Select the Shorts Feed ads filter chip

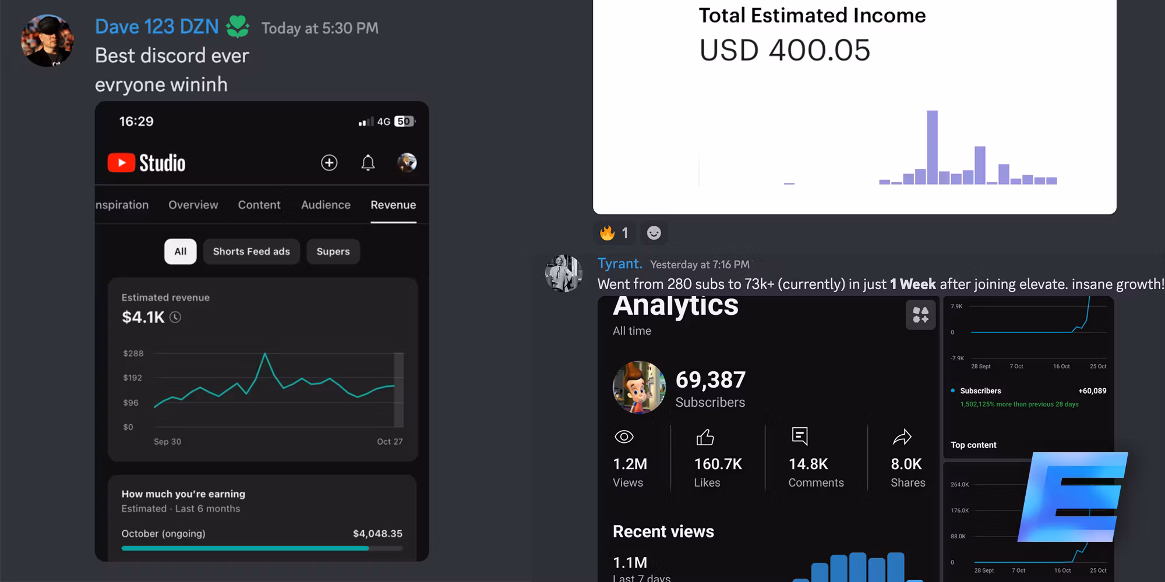251,251
